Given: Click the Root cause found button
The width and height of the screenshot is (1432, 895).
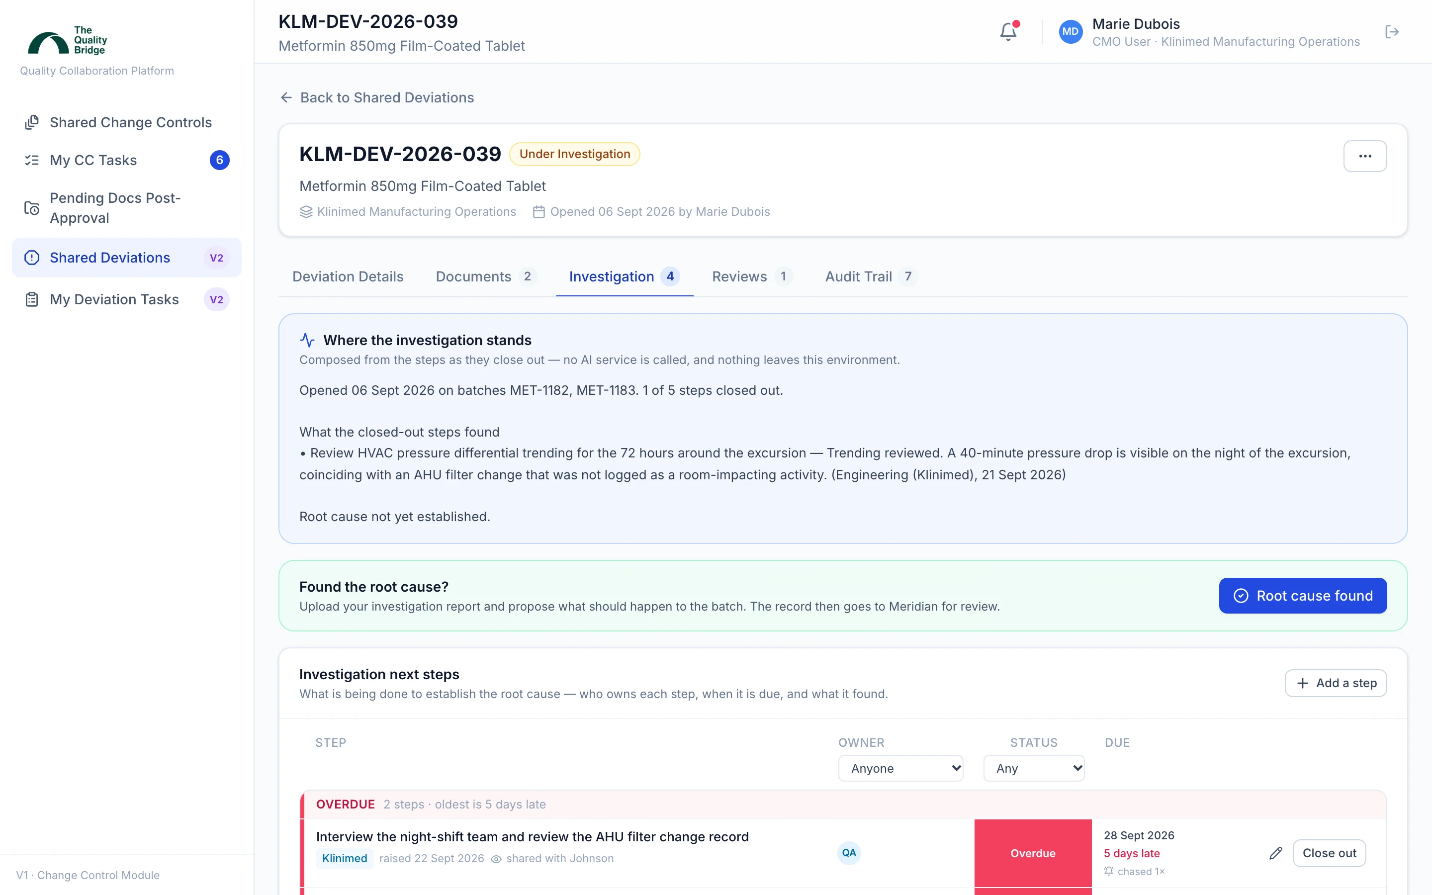Looking at the screenshot, I should (1302, 596).
